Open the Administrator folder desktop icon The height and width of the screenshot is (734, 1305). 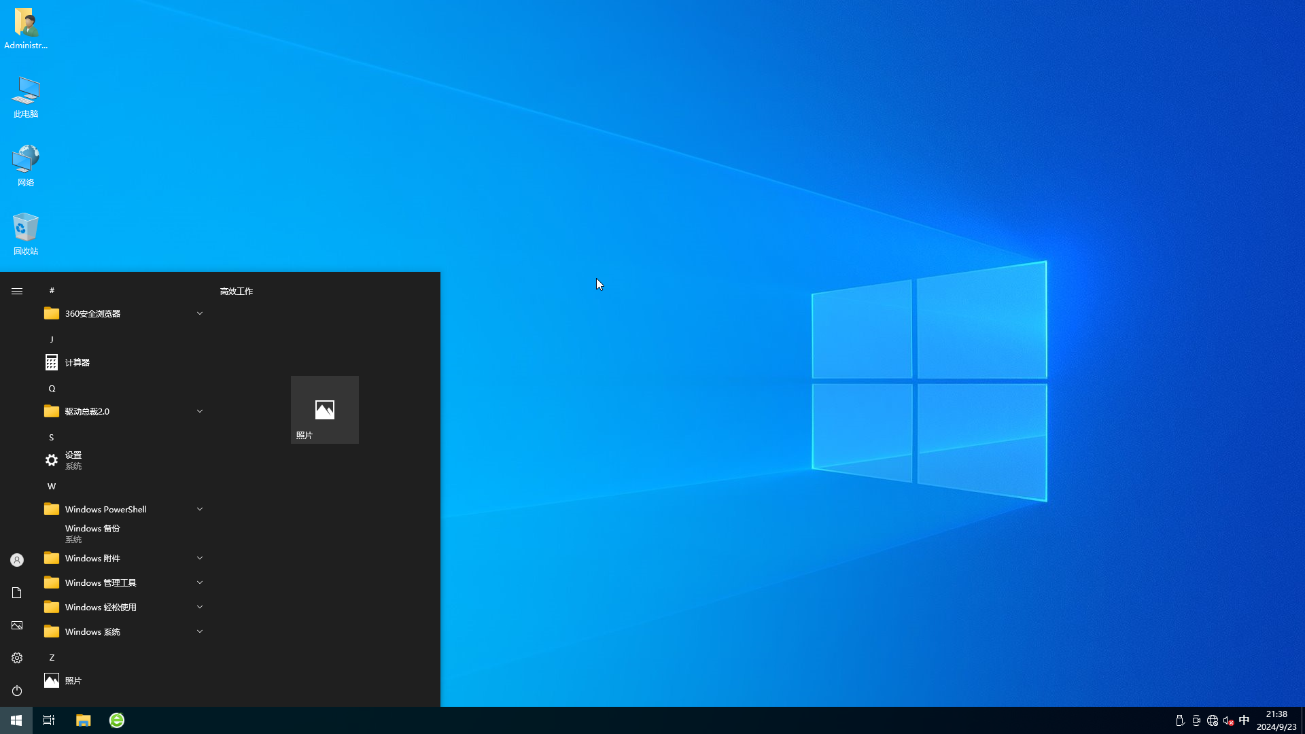[26, 29]
